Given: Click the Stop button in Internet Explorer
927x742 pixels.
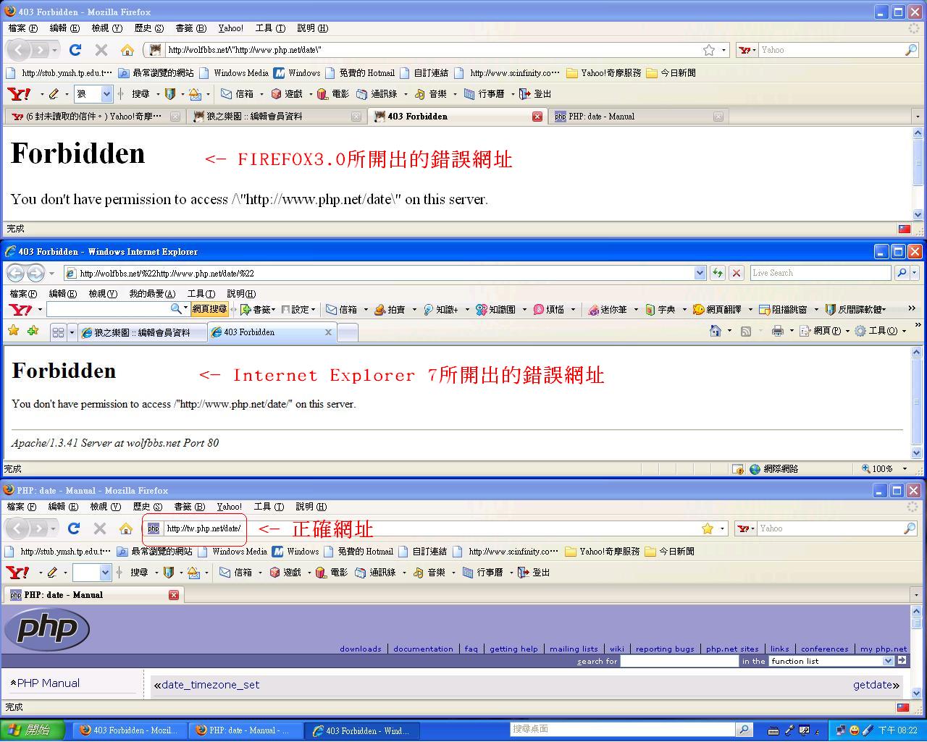Looking at the screenshot, I should click(x=737, y=273).
